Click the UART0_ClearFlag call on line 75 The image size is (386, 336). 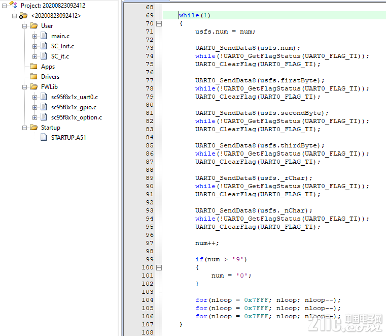(258, 64)
